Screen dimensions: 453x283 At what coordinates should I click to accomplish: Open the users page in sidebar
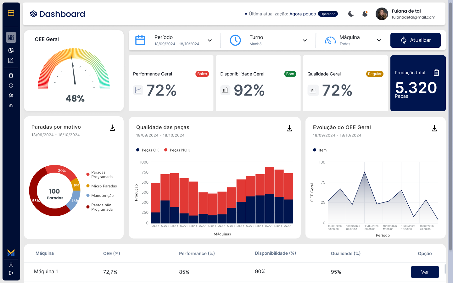tap(11, 96)
